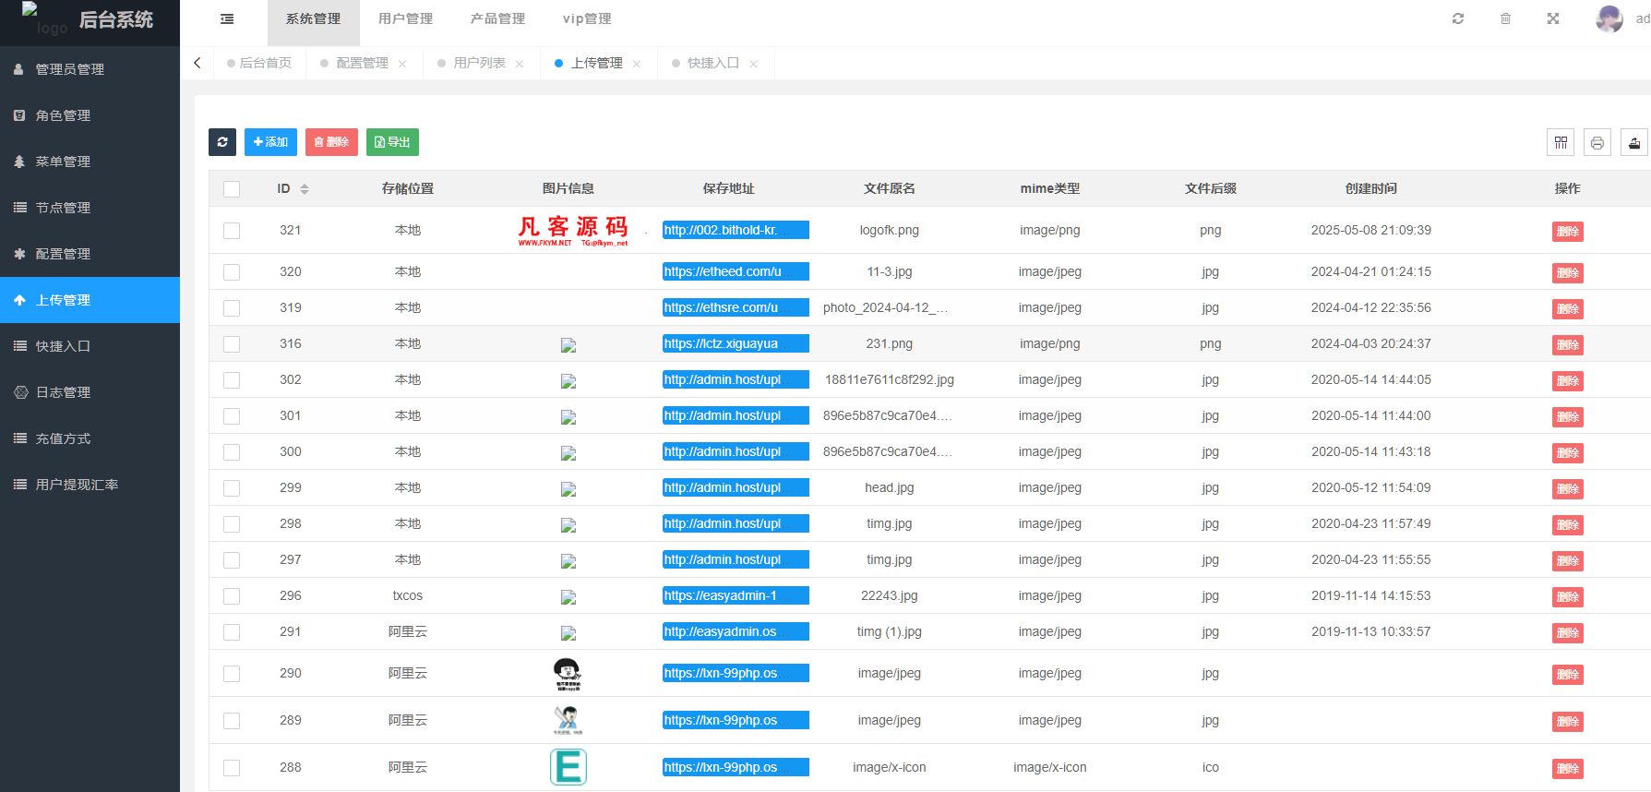Viewport: 1651px width, 792px height.
Task: Click the green 导出 button
Action: [x=392, y=142]
